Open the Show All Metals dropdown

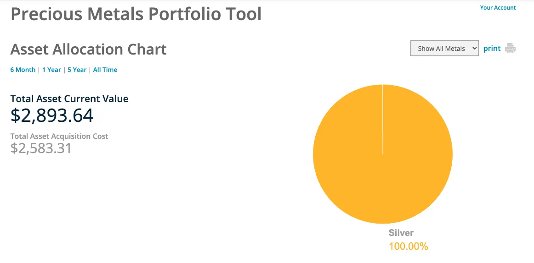(x=444, y=48)
